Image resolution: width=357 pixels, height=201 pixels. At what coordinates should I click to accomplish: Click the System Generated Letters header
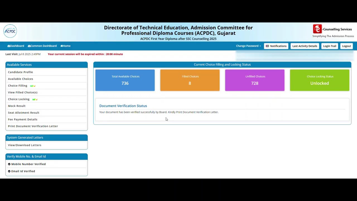pos(47,137)
